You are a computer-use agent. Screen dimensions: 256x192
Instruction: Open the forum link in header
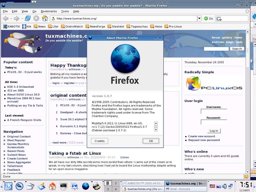click(216, 37)
